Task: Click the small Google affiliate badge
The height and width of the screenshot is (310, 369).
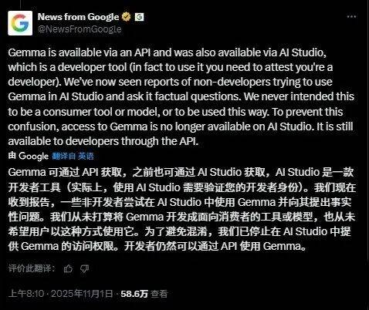Action: point(140,17)
